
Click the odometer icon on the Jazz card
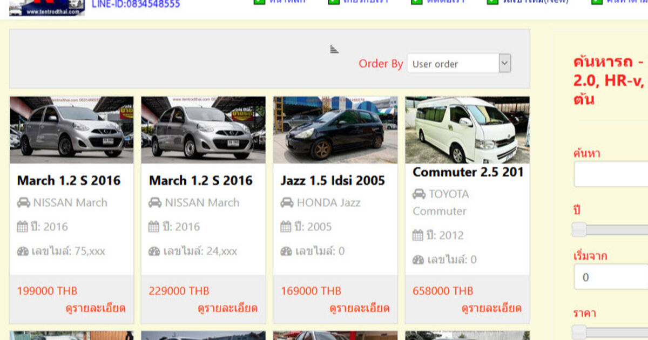pyautogui.click(x=286, y=251)
